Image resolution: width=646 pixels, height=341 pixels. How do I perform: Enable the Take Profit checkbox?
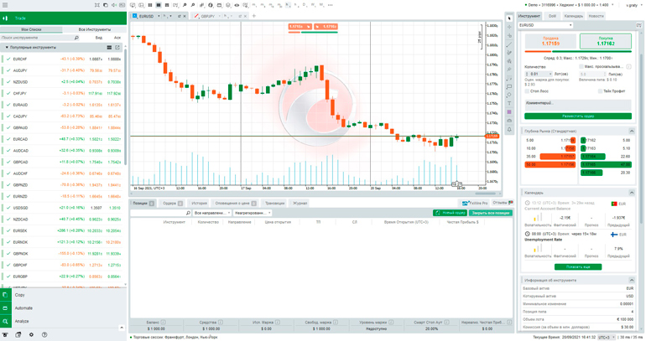click(x=600, y=91)
